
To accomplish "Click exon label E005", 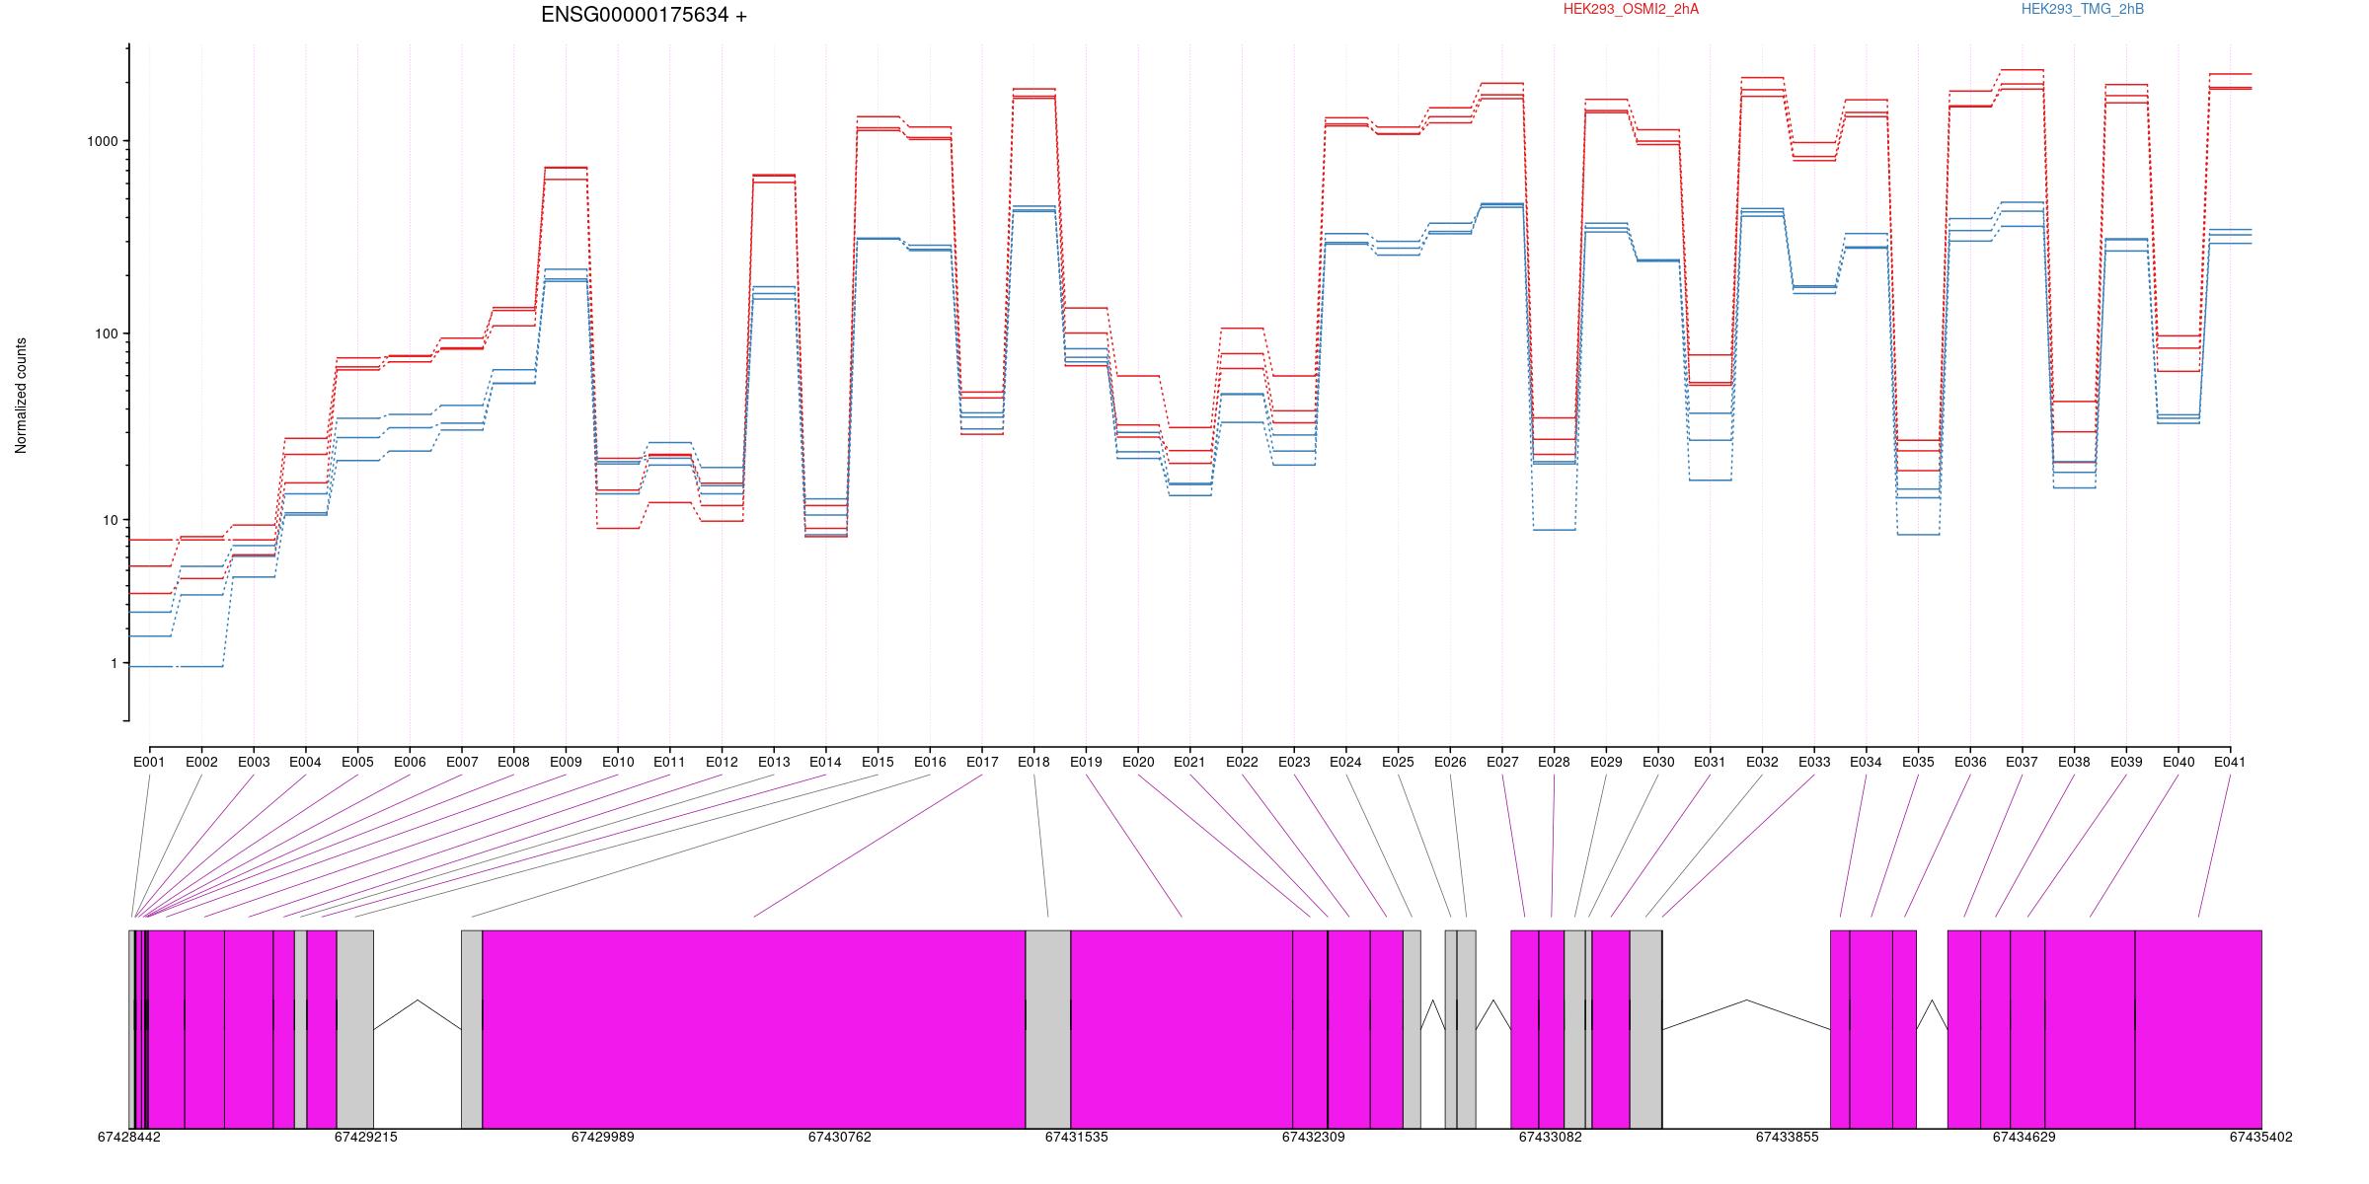I will coord(357,762).
